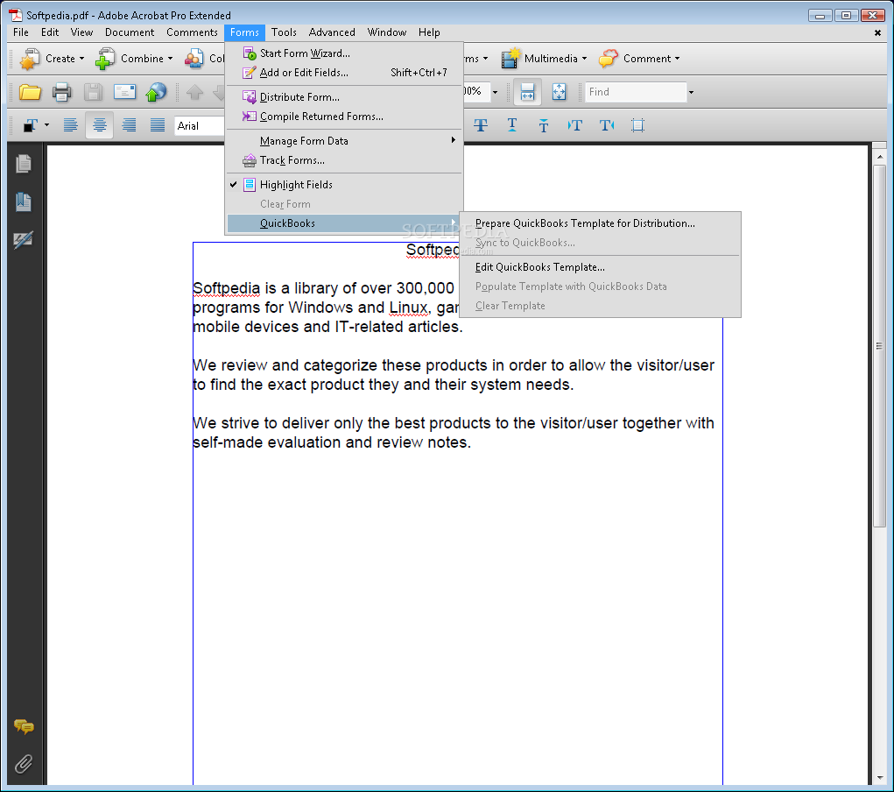Choose Compile Returned Forms entry

coord(344,117)
